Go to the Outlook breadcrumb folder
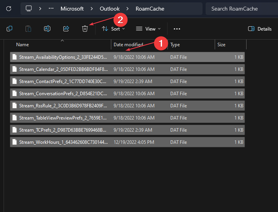Image resolution: width=278 pixels, height=212 pixels. pyautogui.click(x=110, y=9)
